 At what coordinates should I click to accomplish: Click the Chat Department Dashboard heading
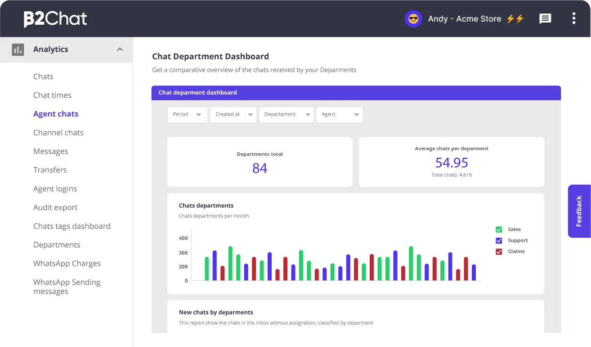(210, 57)
